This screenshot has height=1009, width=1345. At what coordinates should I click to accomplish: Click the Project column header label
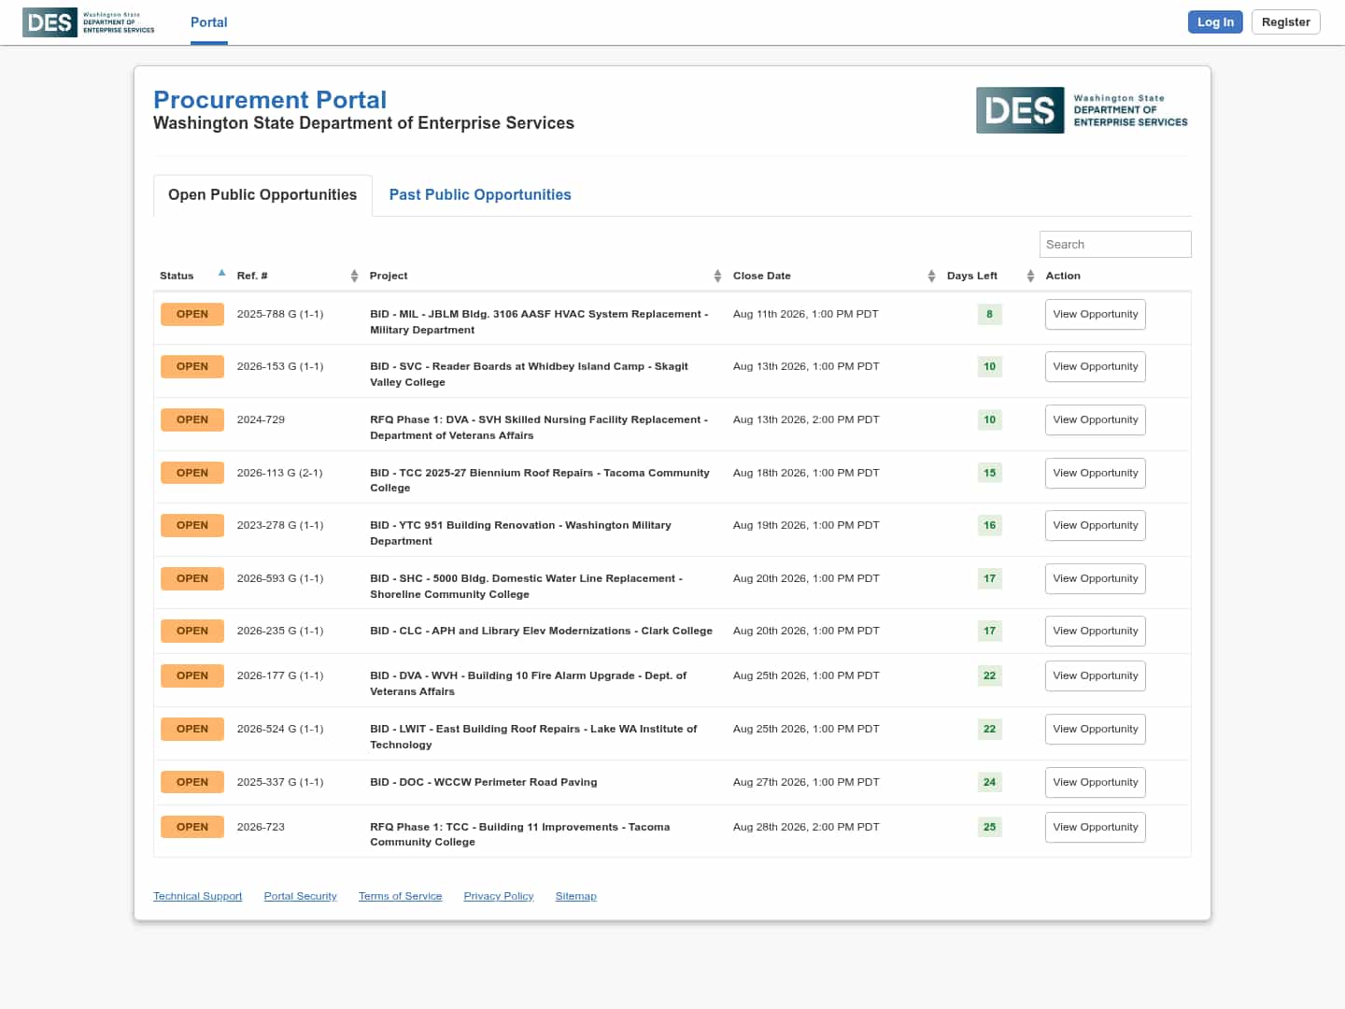click(x=389, y=276)
